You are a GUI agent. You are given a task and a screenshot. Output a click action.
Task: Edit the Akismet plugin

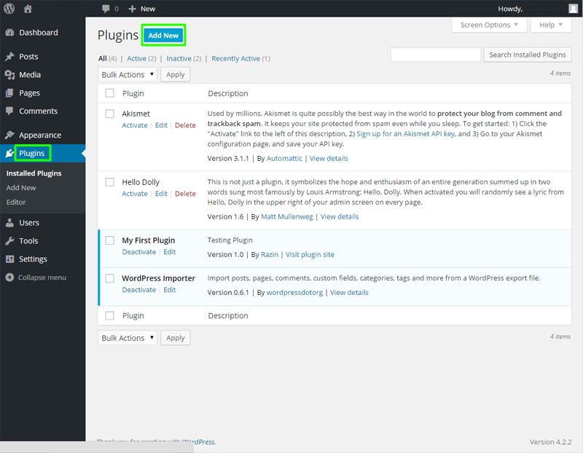coord(161,125)
